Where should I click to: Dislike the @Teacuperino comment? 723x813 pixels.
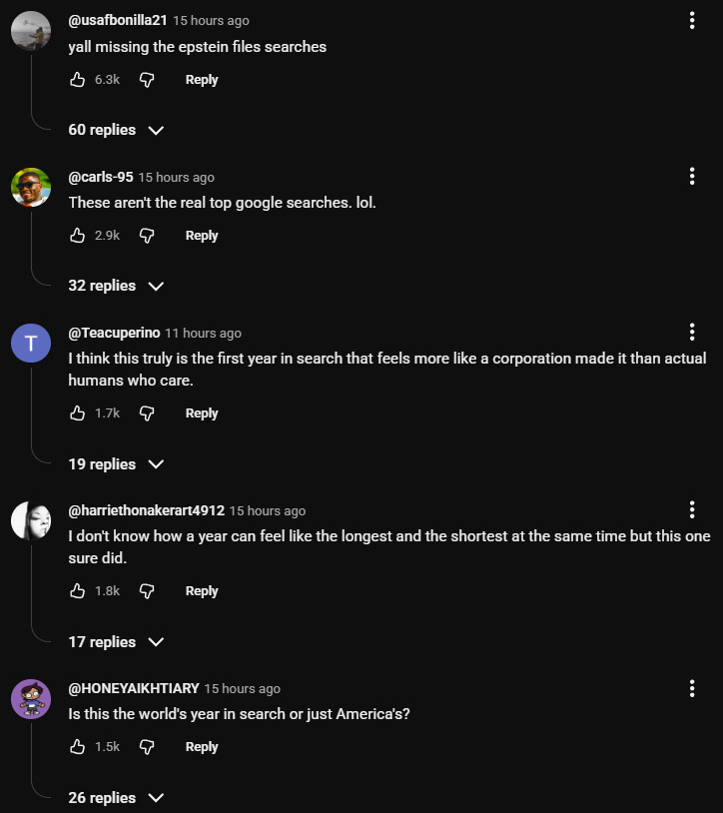click(146, 413)
